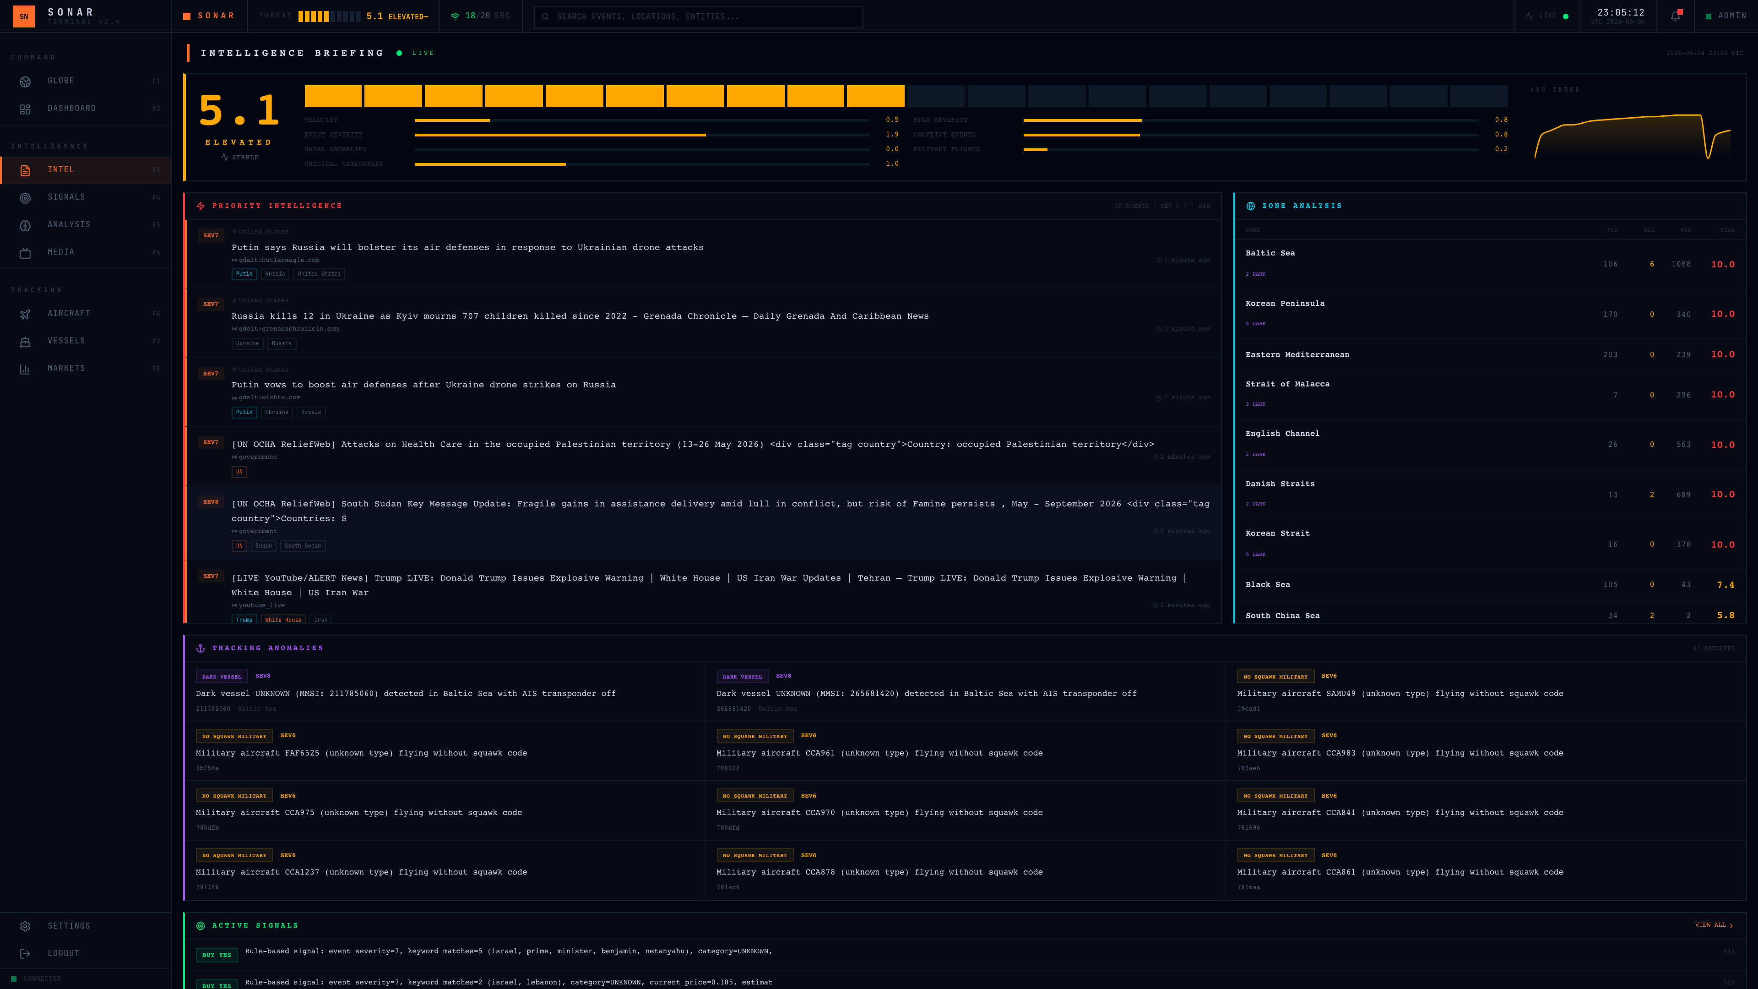Click the South Sudan tag
The width and height of the screenshot is (1758, 989).
point(302,545)
